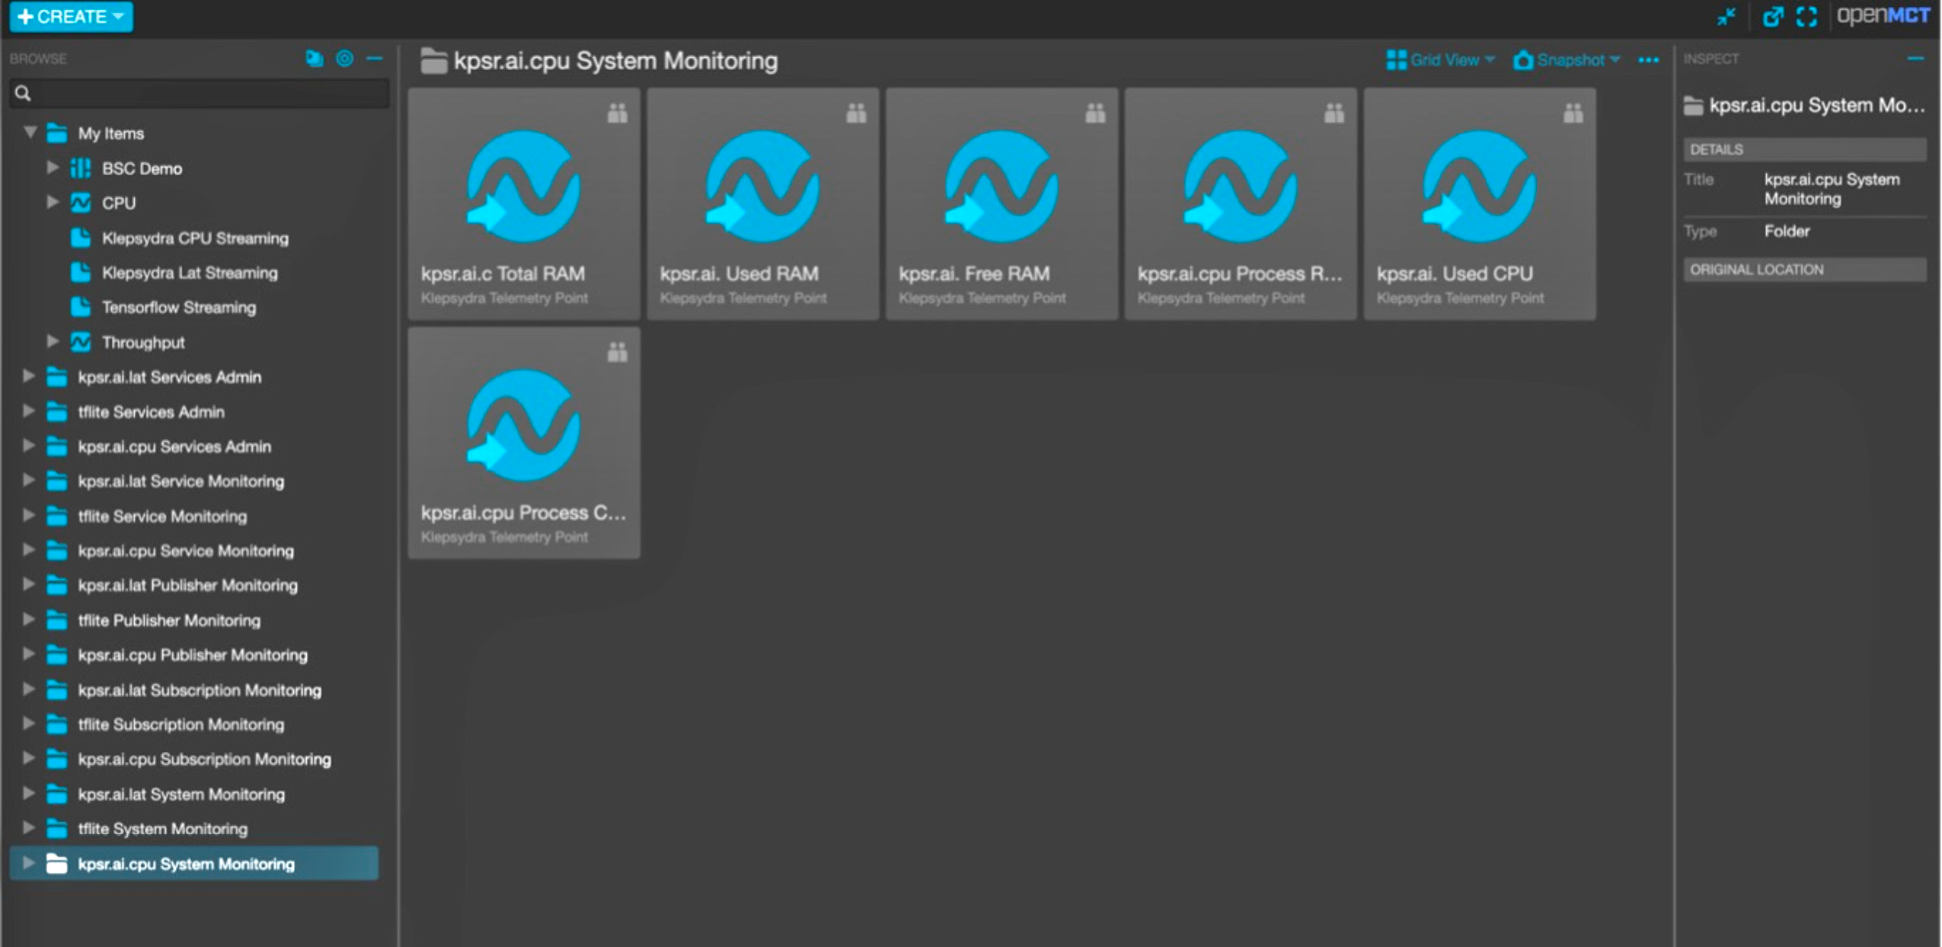This screenshot has width=1942, height=947.
Task: Click link badge on Used CPU card
Action: (x=1573, y=113)
